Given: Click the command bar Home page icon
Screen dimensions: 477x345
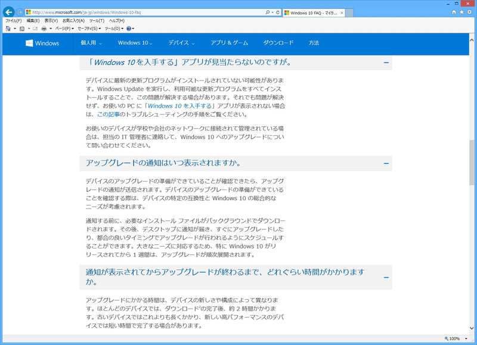Looking at the screenshot, I should [x=8, y=29].
